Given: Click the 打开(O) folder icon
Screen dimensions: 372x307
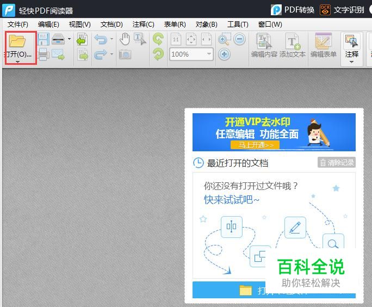Looking at the screenshot, I should [17, 41].
